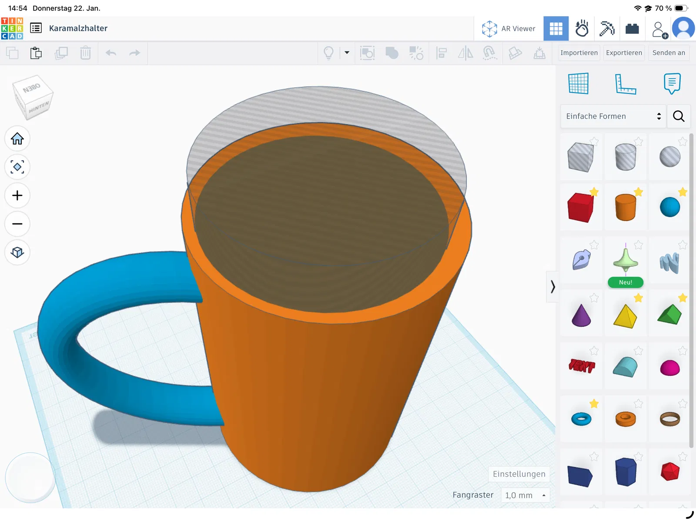Click the Einstellungen button

click(x=519, y=474)
